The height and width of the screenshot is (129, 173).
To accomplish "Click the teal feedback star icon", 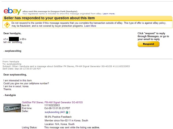I will [67, 112].
